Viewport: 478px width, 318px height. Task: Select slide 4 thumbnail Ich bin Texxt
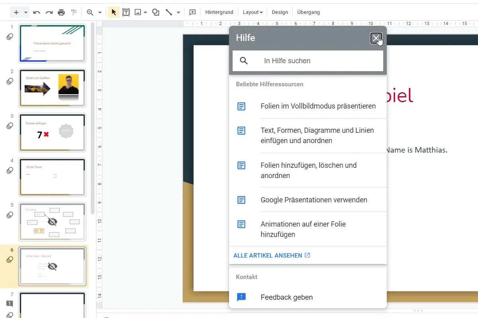point(52,177)
